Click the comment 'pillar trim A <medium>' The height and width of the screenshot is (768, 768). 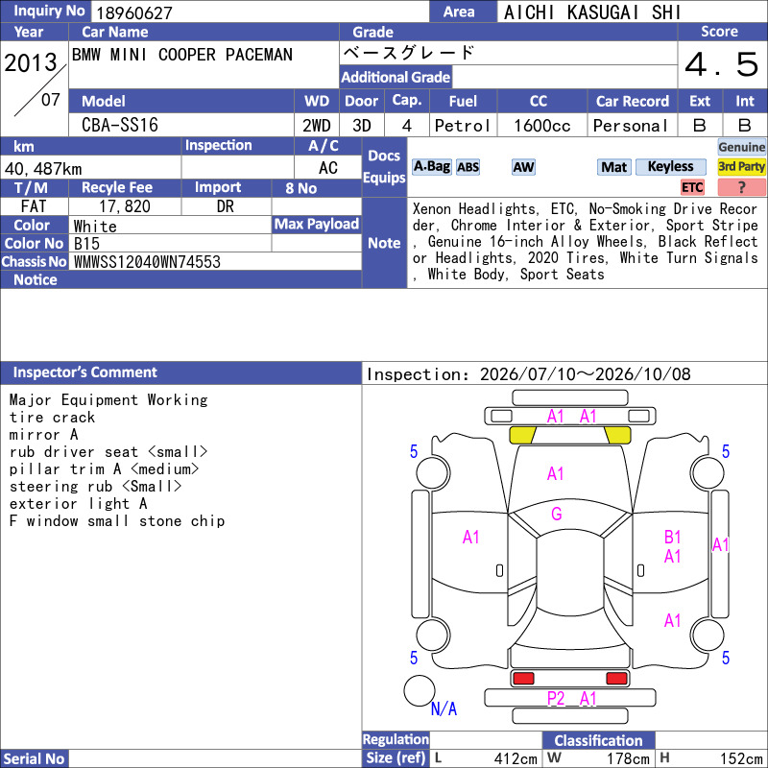click(105, 468)
